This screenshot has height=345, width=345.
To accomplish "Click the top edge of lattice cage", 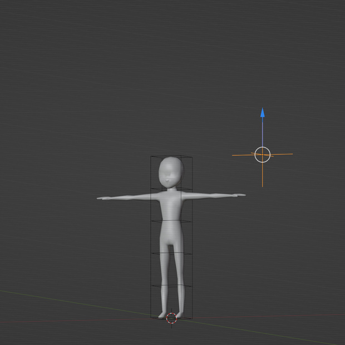I will [171, 157].
